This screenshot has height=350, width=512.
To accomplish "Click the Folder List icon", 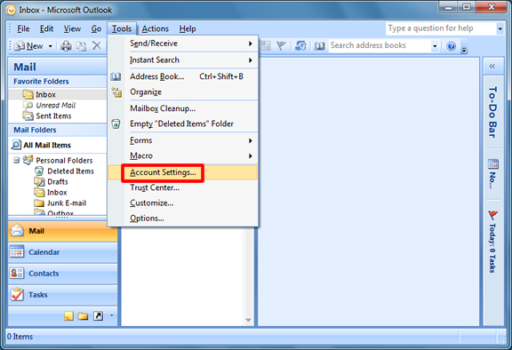I will [83, 315].
